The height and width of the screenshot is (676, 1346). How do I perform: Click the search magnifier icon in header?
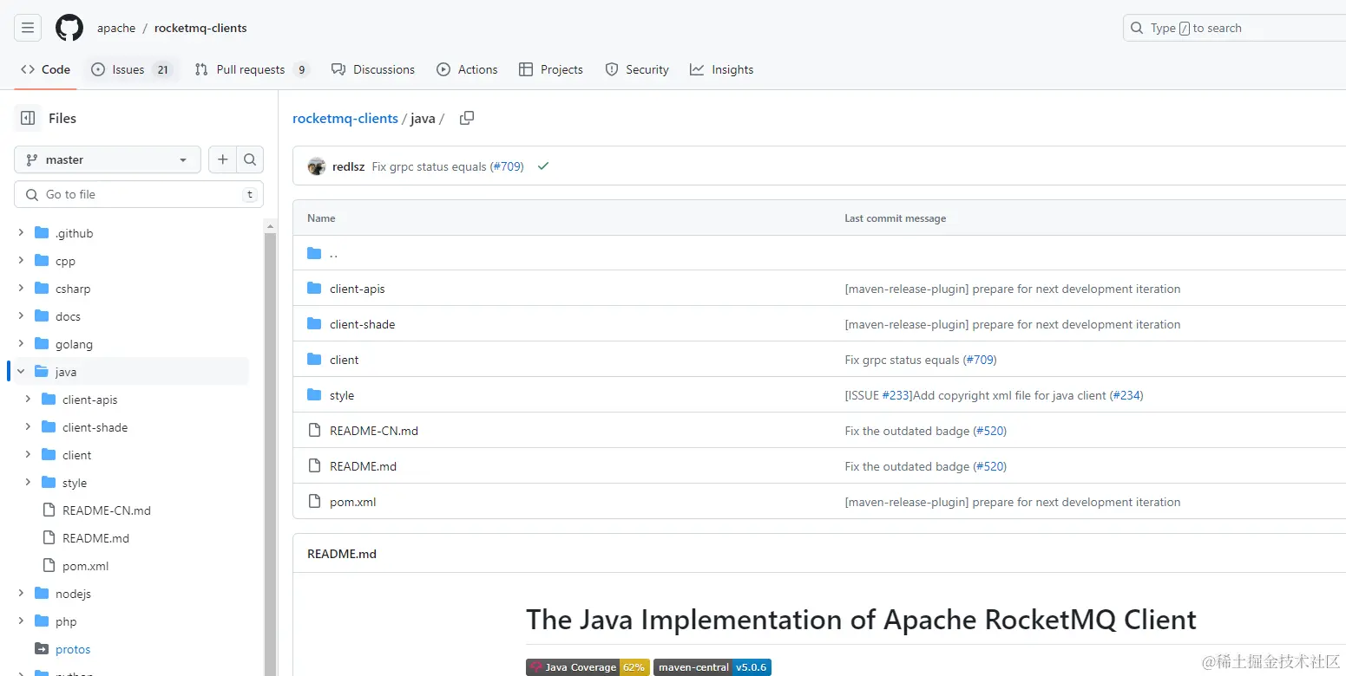coord(1137,28)
